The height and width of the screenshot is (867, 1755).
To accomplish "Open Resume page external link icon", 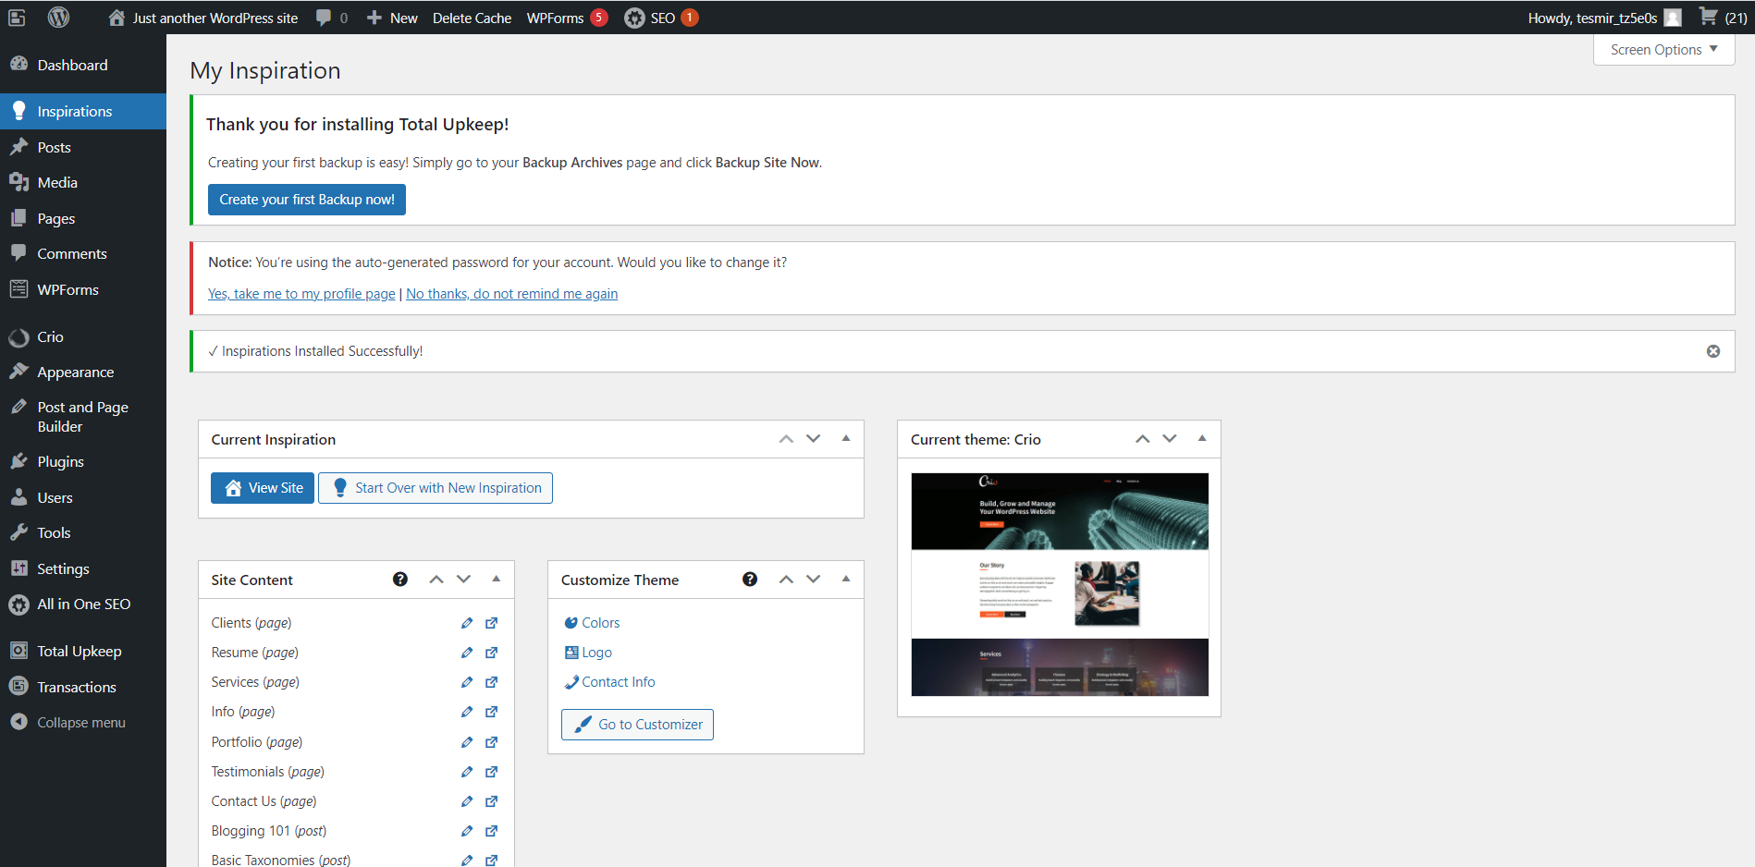I will 492,653.
